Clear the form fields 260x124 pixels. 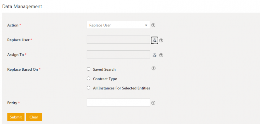(x=34, y=117)
